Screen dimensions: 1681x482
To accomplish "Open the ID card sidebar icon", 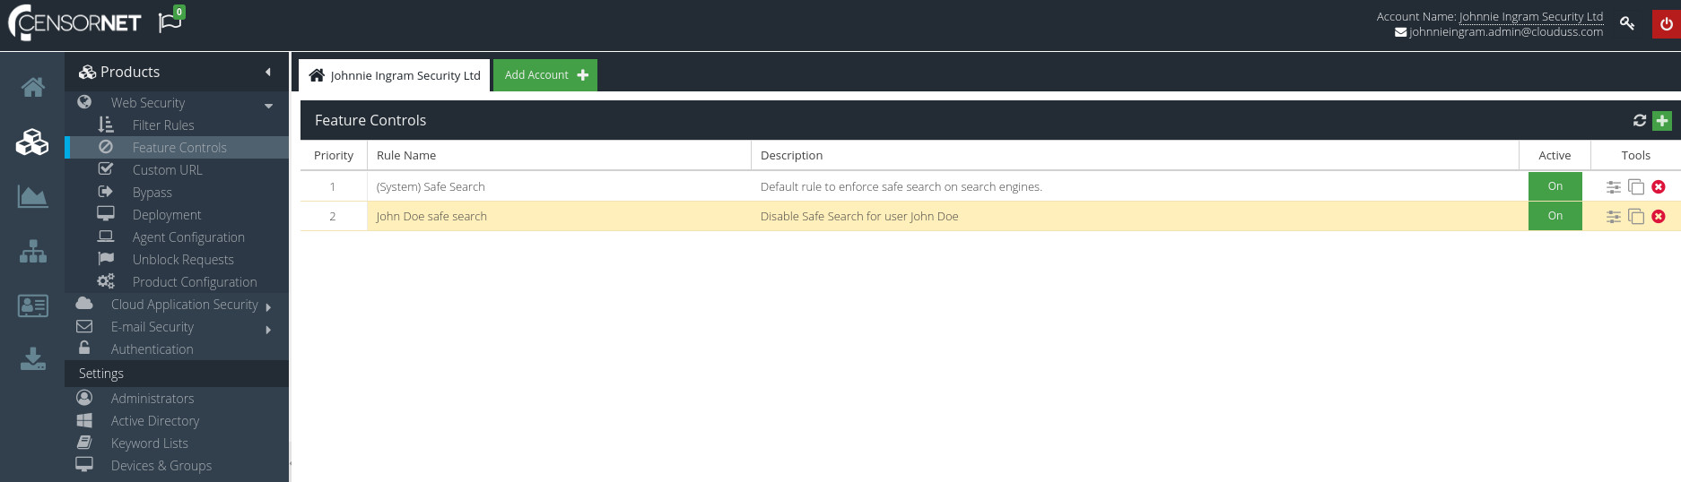I will (x=33, y=306).
